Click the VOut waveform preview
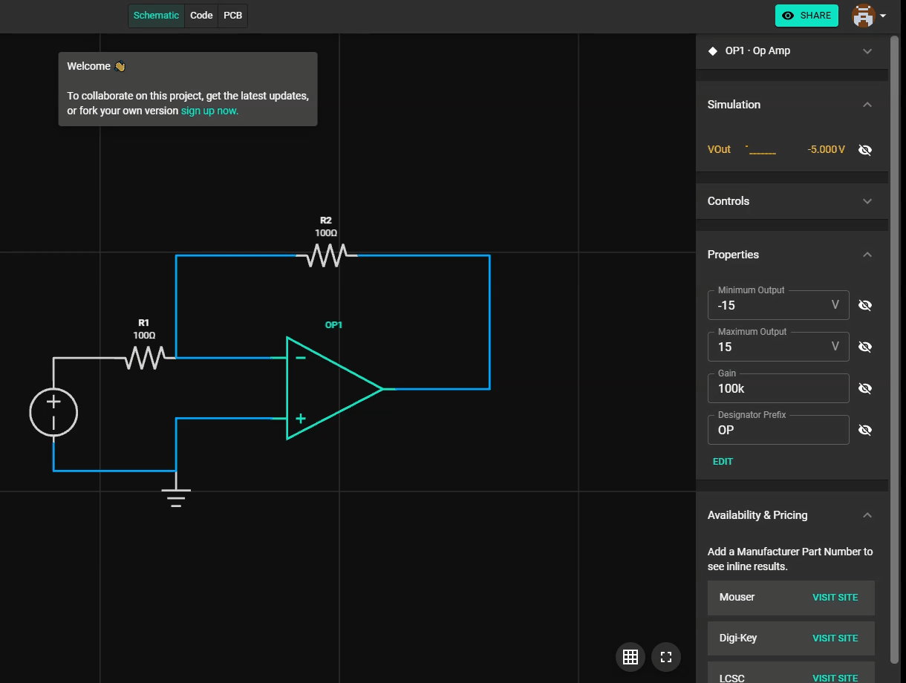906x683 pixels. point(761,150)
